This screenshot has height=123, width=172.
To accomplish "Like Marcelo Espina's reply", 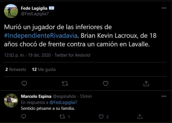I will click(x=101, y=117).
